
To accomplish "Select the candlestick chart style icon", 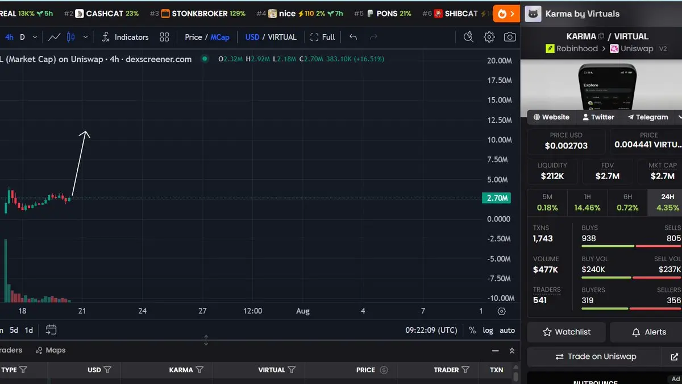I will coord(71,37).
